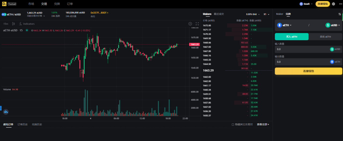
Task: Change the candlestick chart style
Action: click(13, 24)
